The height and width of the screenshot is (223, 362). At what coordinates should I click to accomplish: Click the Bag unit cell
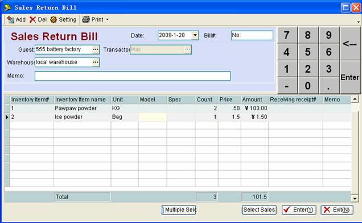click(x=125, y=117)
